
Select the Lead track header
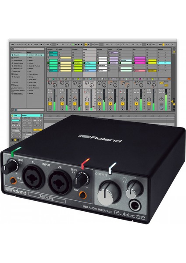coord(89,50)
